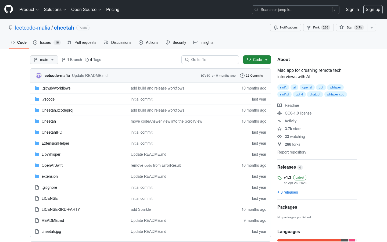Image resolution: width=387 pixels, height=242 pixels.
Task: Click the .gitignore file icon
Action: (37, 187)
